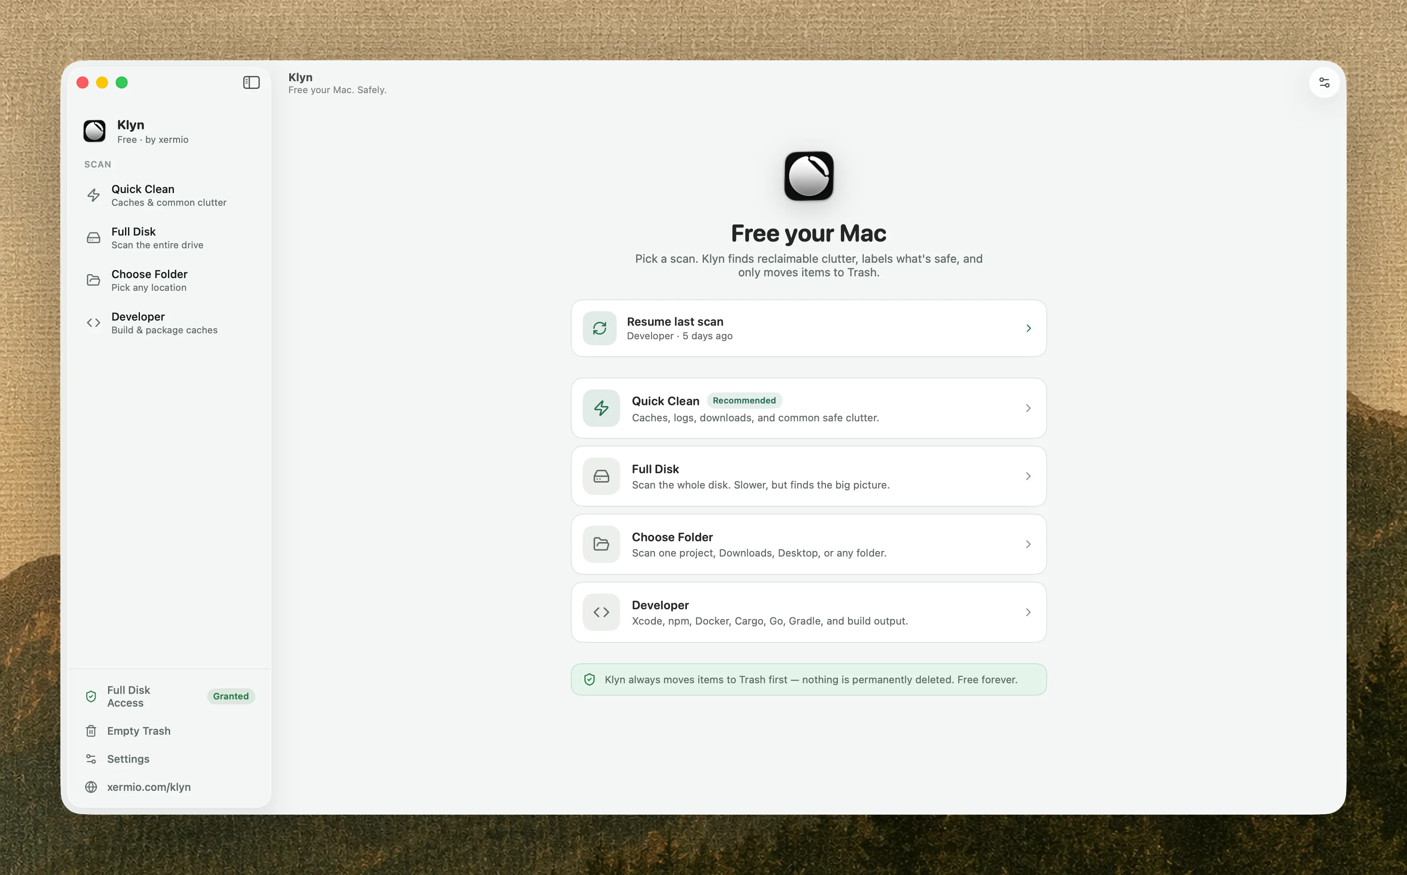Choose Empty Trash in the sidebar footer
The width and height of the screenshot is (1407, 875).
pos(169,731)
